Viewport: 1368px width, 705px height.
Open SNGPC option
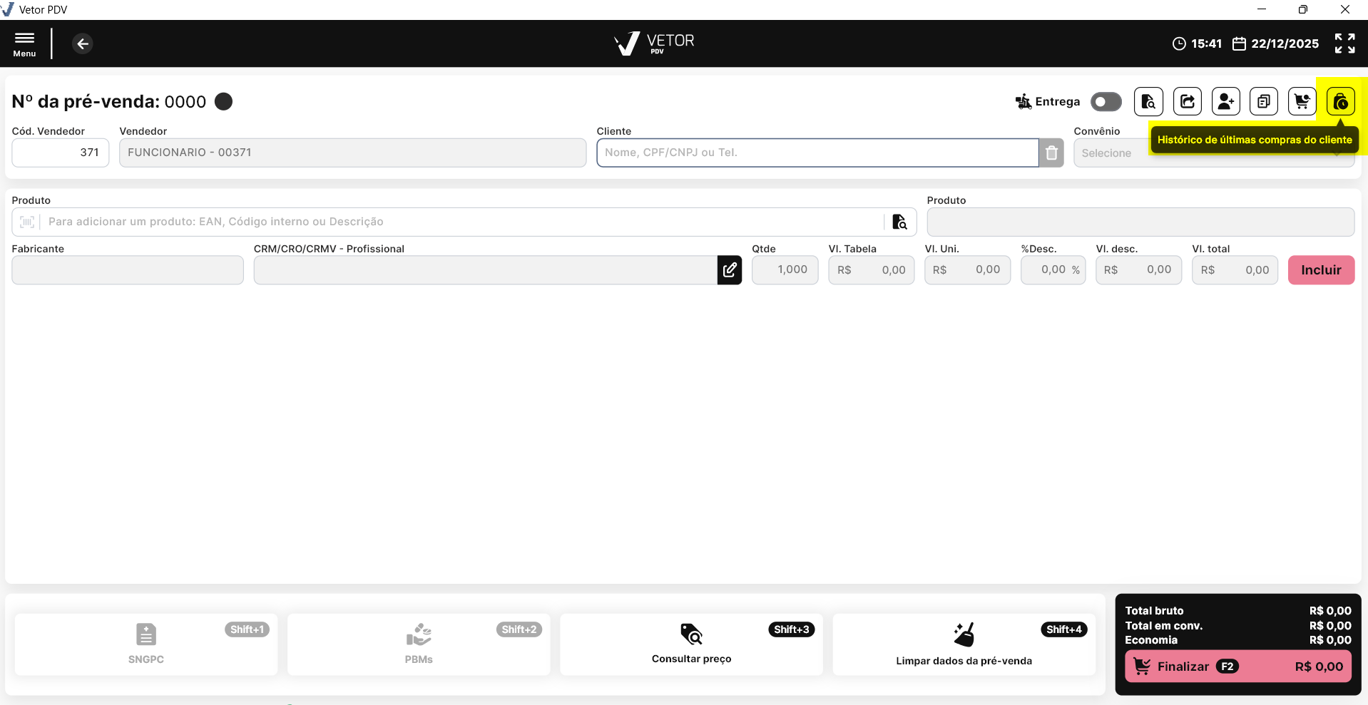[146, 644]
